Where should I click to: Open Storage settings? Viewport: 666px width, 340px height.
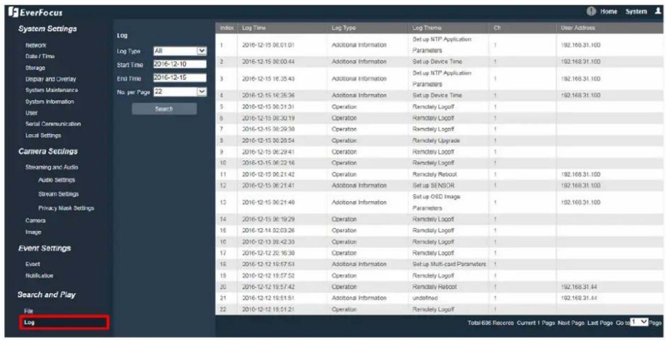35,68
